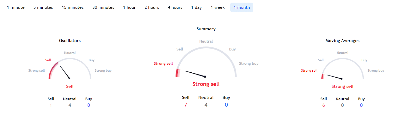Viewport: 411px width, 114px height.
Task: Click the Moving Averages sell count 6
Action: point(323,105)
